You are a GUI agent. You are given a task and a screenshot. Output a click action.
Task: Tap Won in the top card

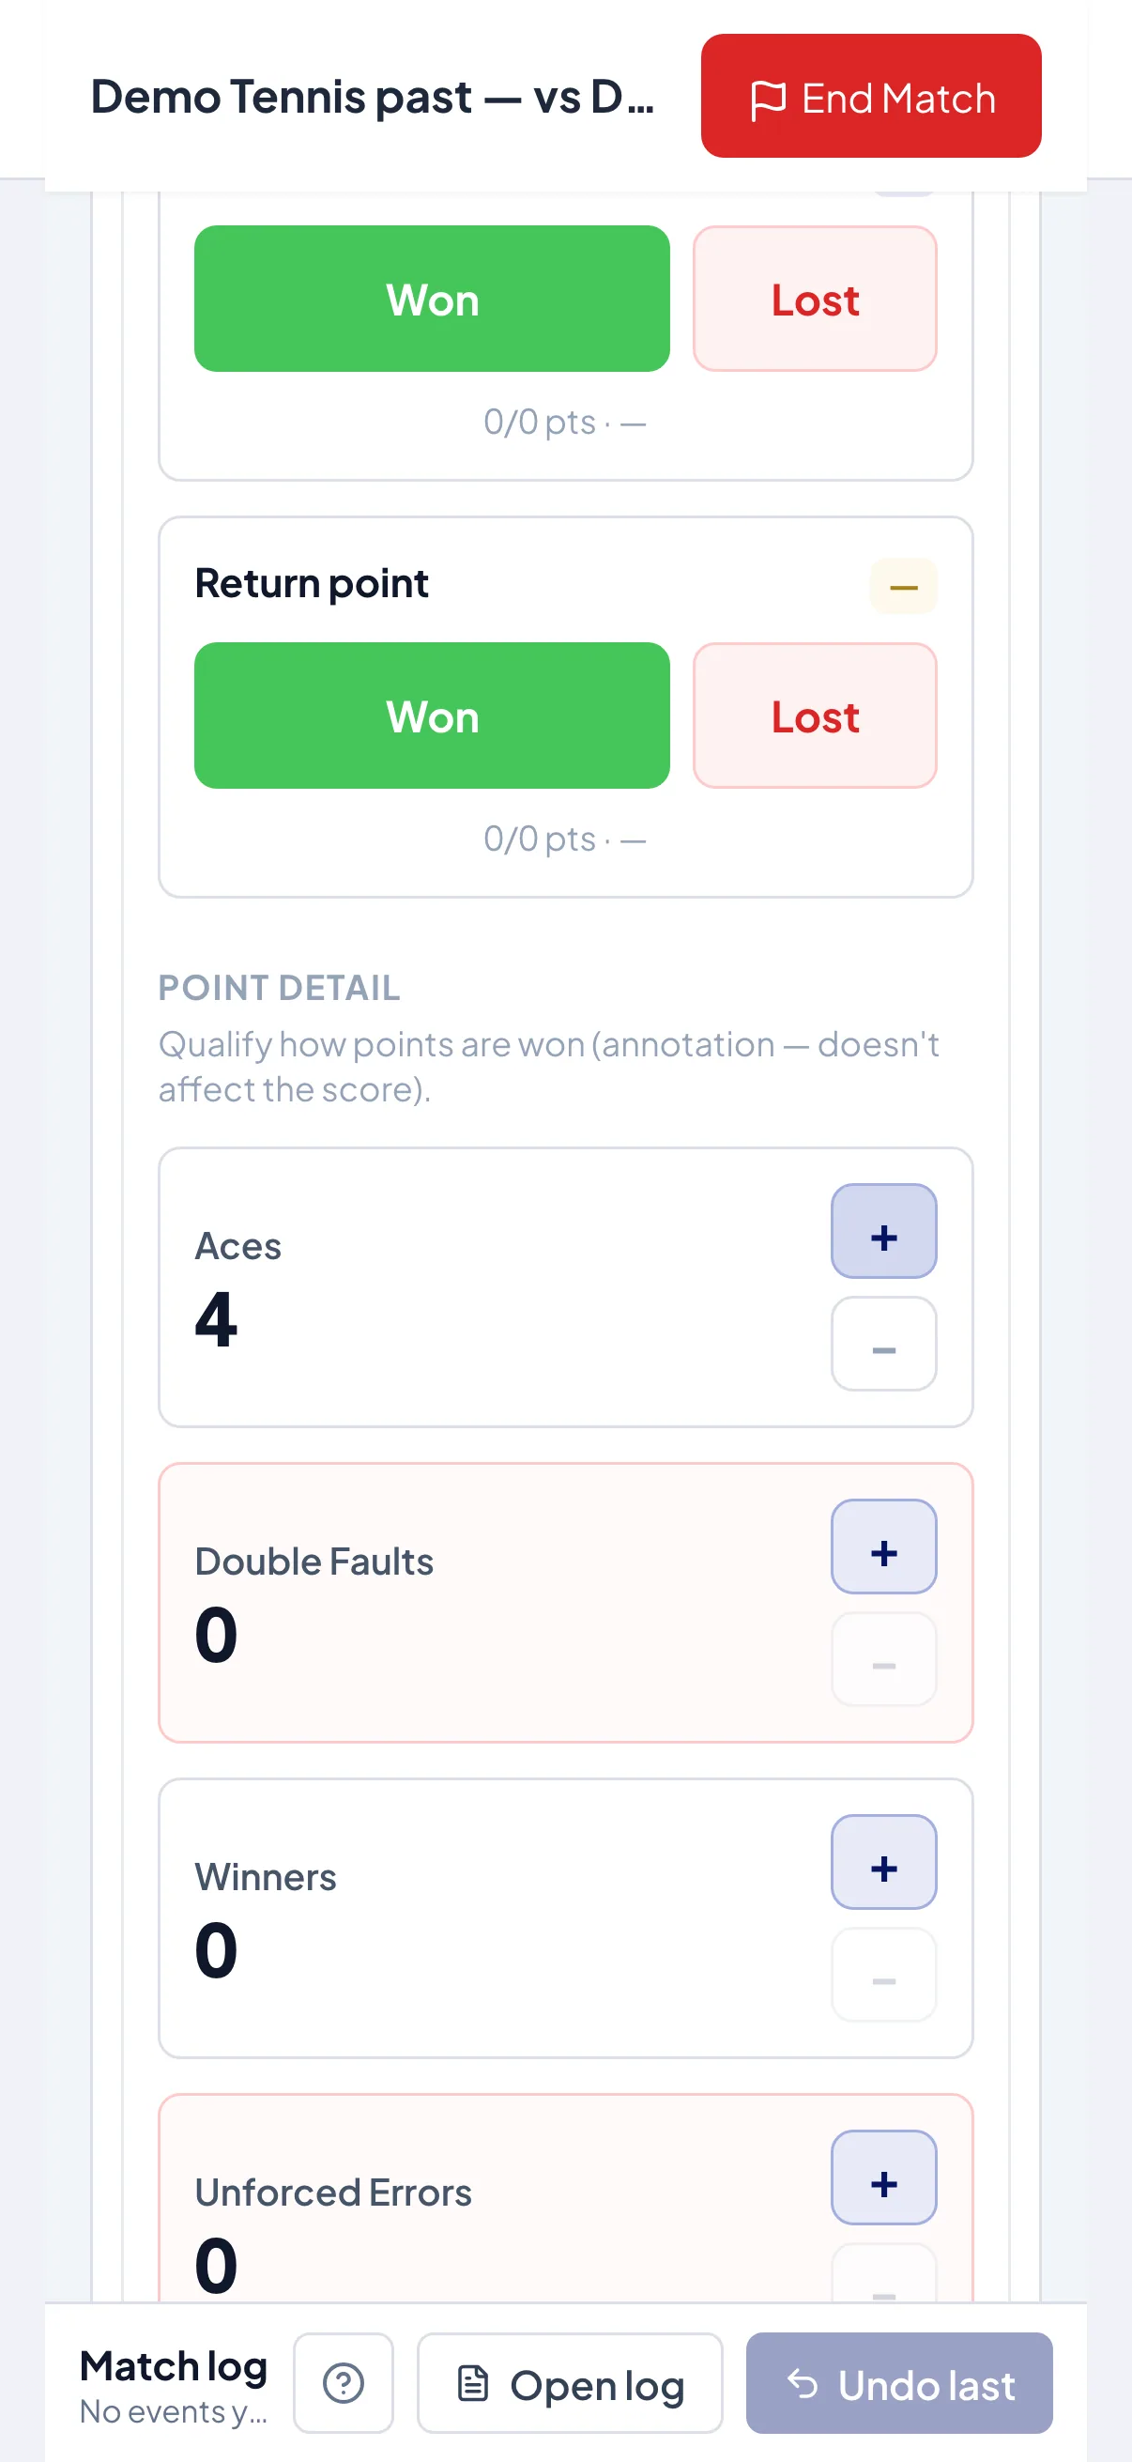432,300
